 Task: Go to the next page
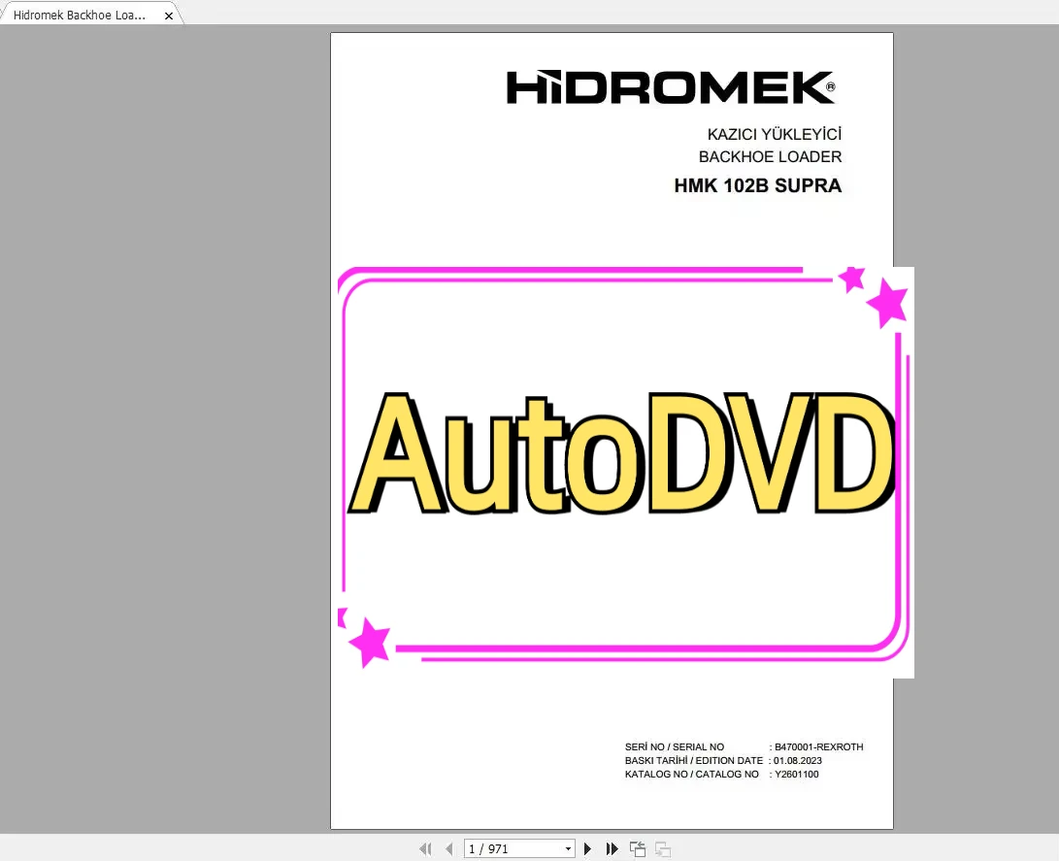(587, 848)
